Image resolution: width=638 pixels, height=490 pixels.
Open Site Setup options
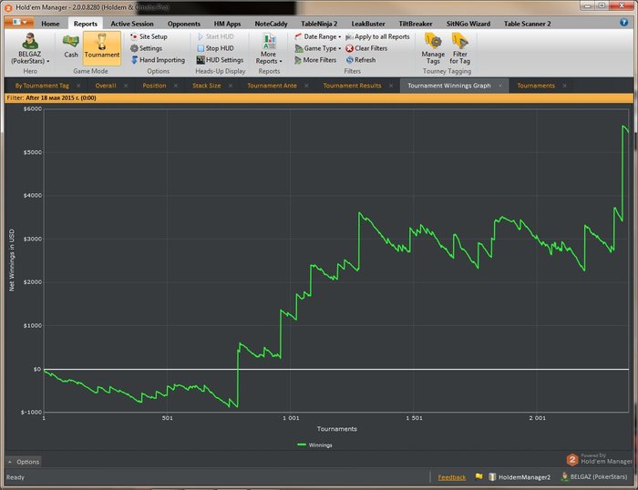(x=149, y=36)
